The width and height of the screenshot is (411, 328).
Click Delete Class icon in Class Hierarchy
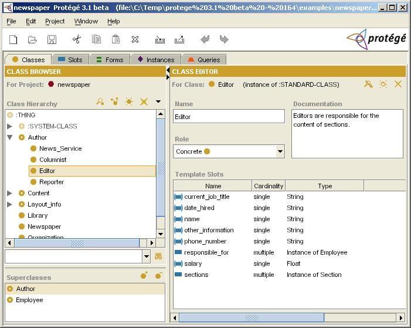coord(144,102)
